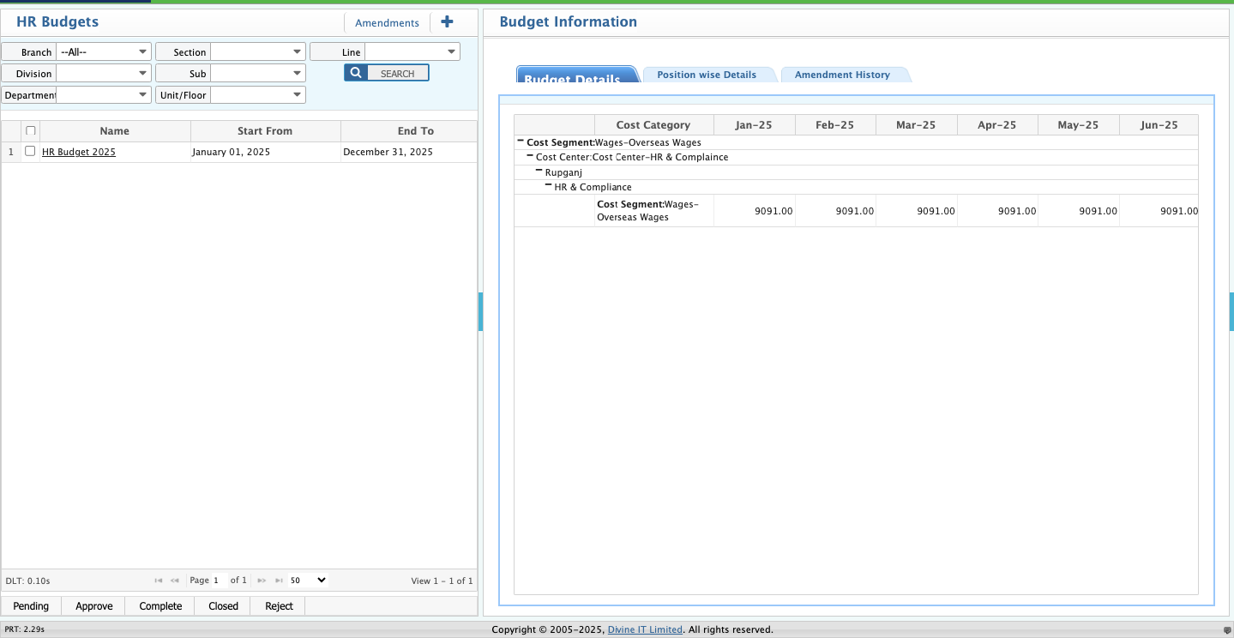Viewport: 1234px width, 638px height.
Task: Collapse the Cost Center-HR & Complaince node
Action: tap(532, 156)
